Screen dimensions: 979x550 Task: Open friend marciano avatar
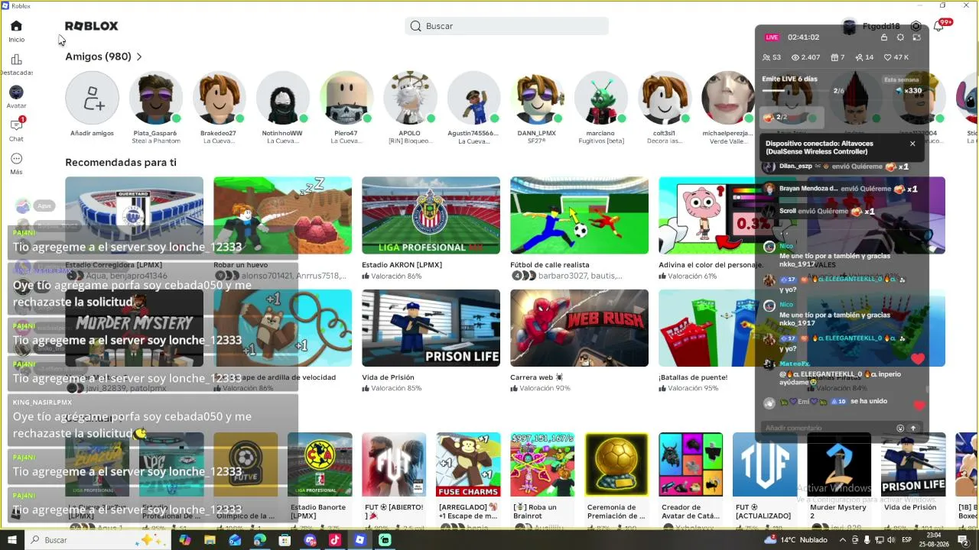pyautogui.click(x=601, y=98)
